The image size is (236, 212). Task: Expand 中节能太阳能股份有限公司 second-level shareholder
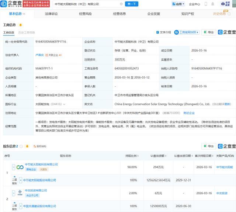[21, 180]
